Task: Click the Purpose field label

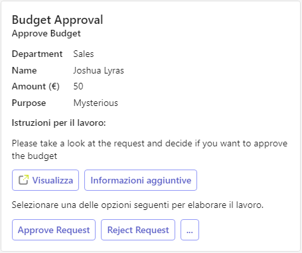Action: pos(29,103)
